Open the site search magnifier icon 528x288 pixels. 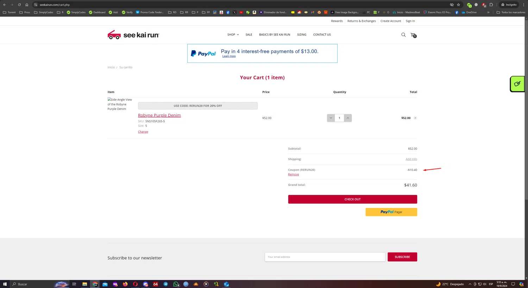coord(403,35)
